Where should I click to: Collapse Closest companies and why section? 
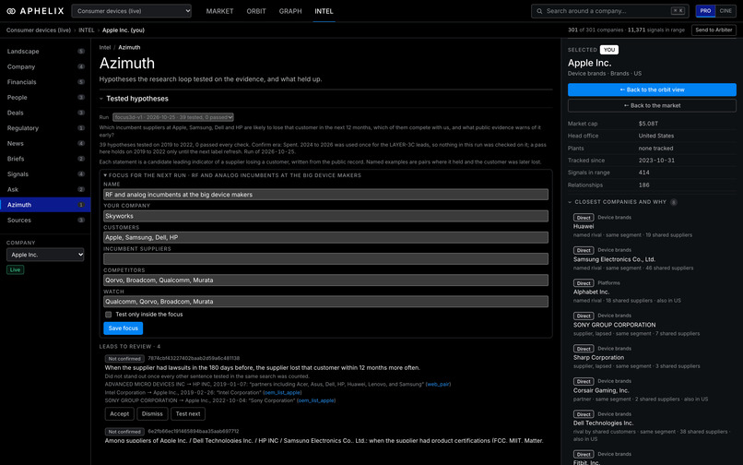[x=570, y=202]
